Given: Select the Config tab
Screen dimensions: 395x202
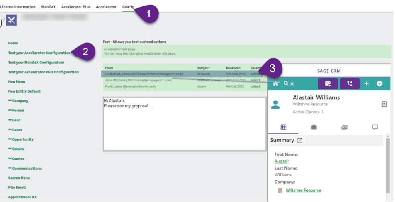Looking at the screenshot, I should click(128, 7).
